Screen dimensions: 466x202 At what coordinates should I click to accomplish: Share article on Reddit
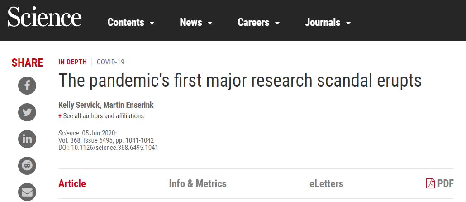coord(27,165)
